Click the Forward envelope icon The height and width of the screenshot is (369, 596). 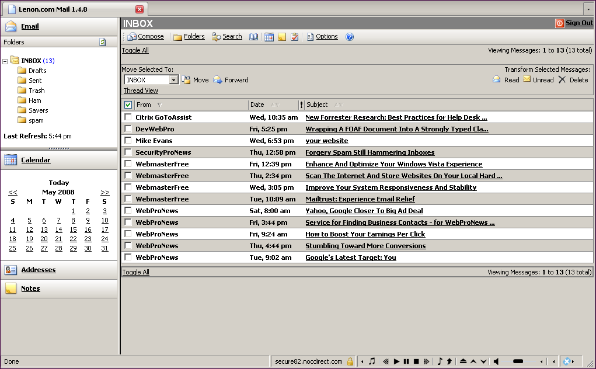point(218,80)
